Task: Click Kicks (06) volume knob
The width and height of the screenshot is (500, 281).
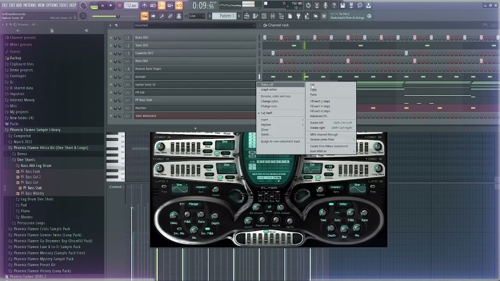Action: [x=120, y=38]
